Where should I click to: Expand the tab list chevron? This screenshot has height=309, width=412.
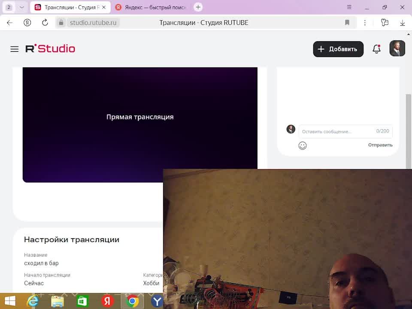point(22,7)
